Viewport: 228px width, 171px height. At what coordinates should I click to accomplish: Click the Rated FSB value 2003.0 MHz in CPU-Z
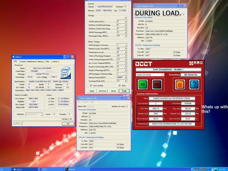click(x=33, y=107)
